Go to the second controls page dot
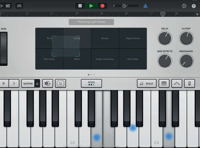The height and width of the screenshot is (148, 200). (x=91, y=75)
